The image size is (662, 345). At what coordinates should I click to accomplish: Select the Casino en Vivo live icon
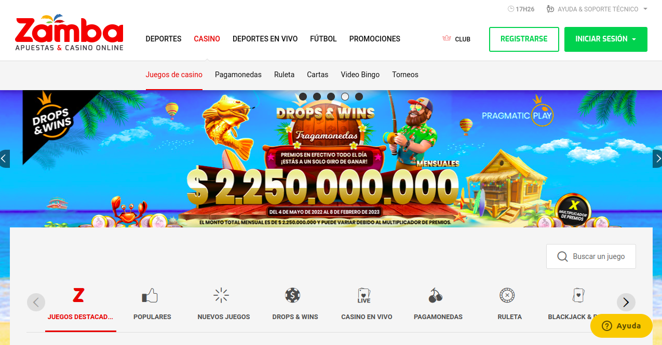[x=364, y=295]
